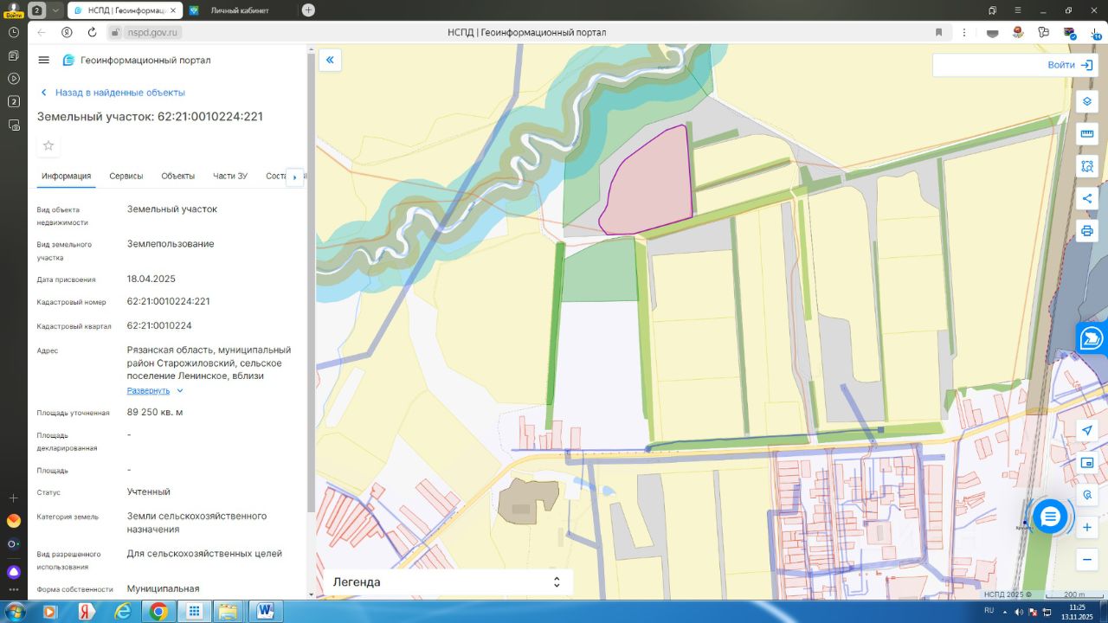Screen dimensions: 1108x623
Task: Activate the area selection search tool
Action: click(1087, 166)
